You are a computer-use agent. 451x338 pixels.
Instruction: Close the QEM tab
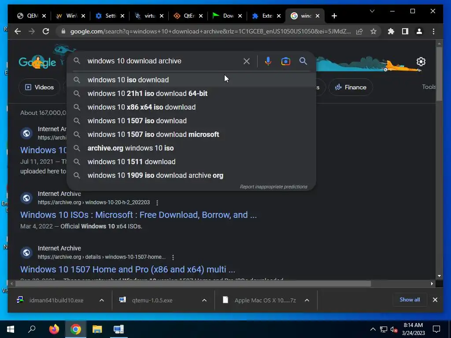click(44, 16)
